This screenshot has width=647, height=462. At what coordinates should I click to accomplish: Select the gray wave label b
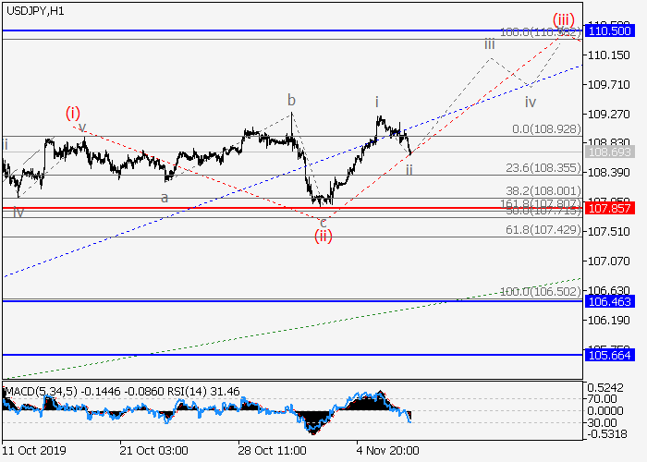(x=290, y=100)
